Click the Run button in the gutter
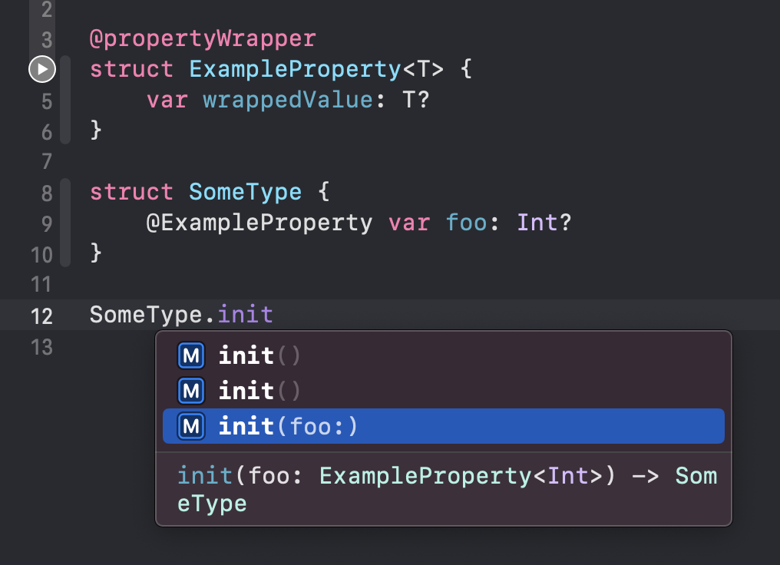This screenshot has height=565, width=780. coord(41,68)
